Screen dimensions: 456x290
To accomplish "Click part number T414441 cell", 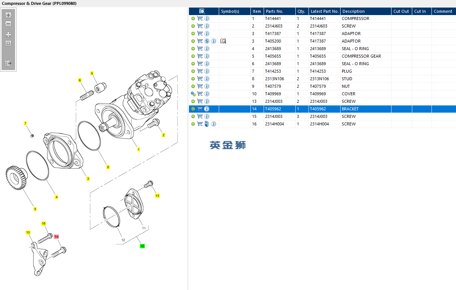I will coord(279,18).
